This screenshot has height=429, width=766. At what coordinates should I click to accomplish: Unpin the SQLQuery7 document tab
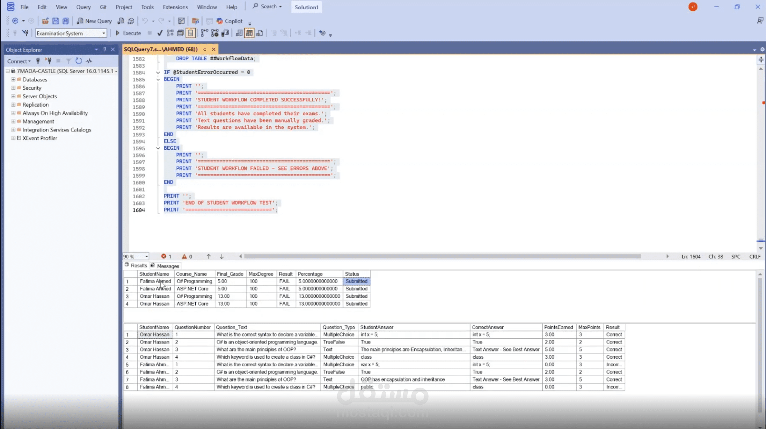(205, 49)
